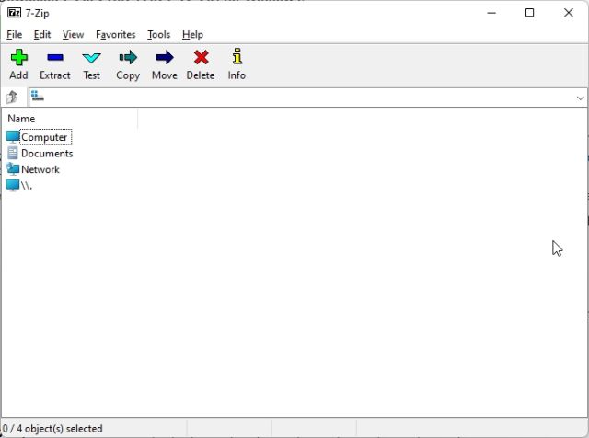Click the blue Extract minus icon

[55, 59]
